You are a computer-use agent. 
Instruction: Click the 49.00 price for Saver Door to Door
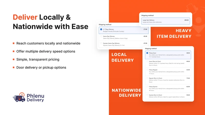coord(188,61)
